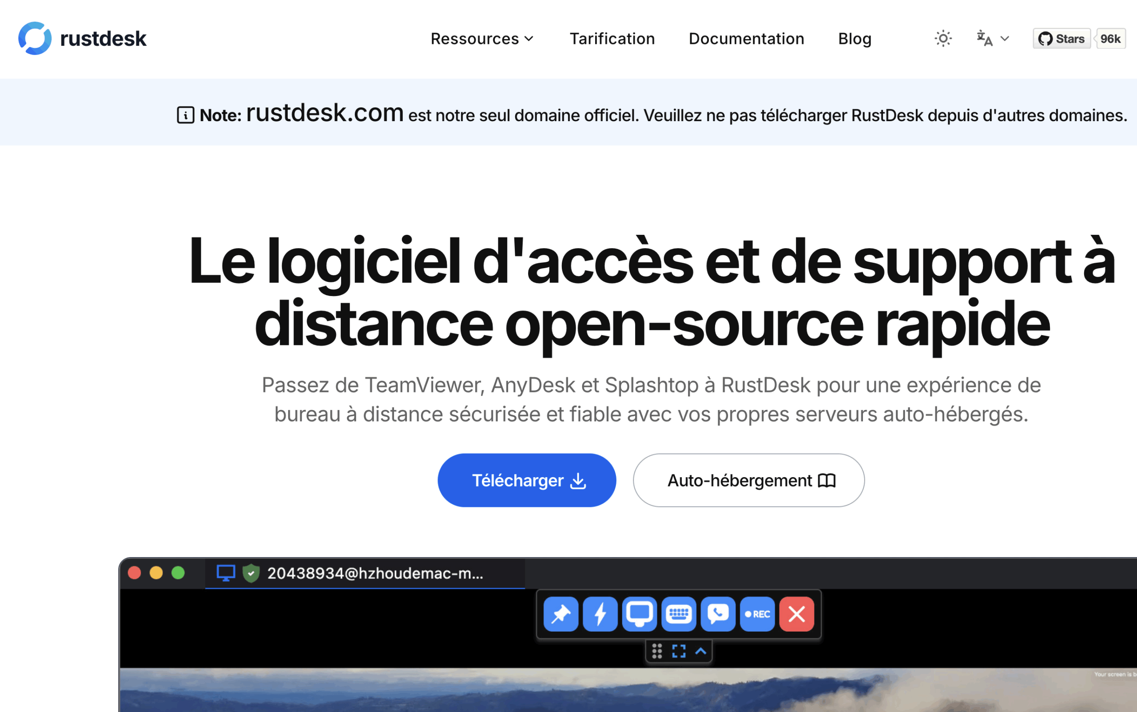The image size is (1137, 712).
Task: Expand the Ressources dropdown menu
Action: click(x=482, y=39)
